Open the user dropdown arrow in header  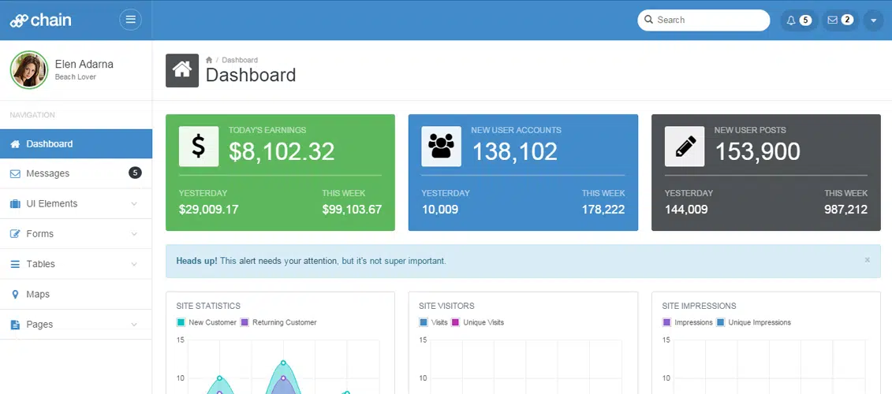[873, 20]
